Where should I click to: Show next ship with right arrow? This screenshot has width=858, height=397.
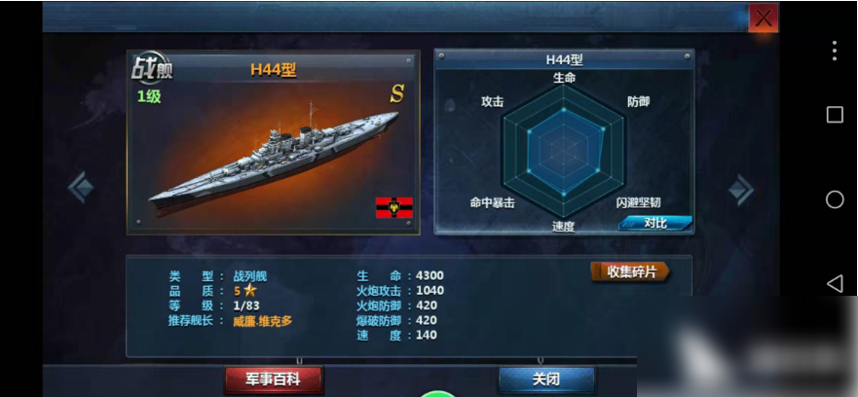tap(741, 189)
